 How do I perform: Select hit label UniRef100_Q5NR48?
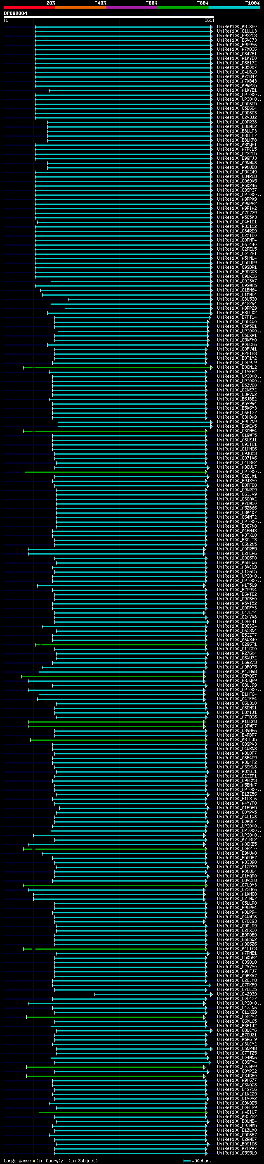[236, 1049]
